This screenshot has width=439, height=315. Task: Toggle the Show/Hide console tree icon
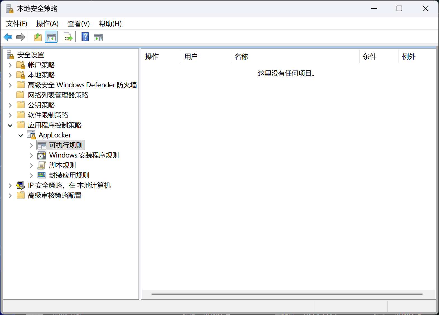51,37
